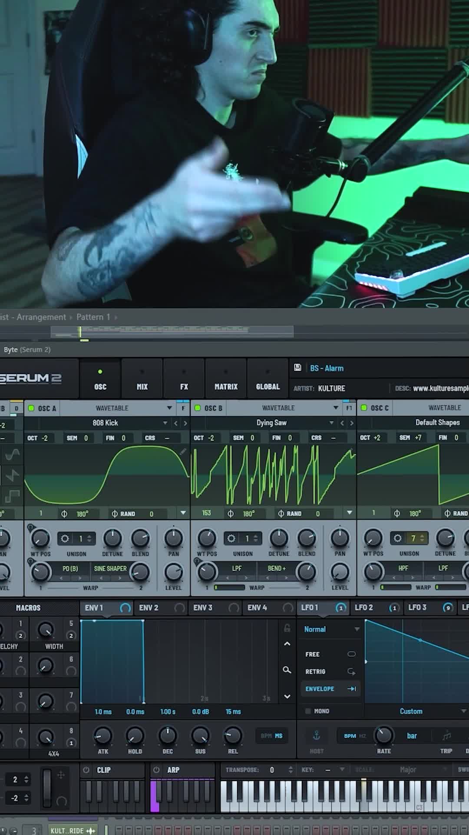Image resolution: width=469 pixels, height=835 pixels.
Task: Switch to the MIX tab
Action: point(142,379)
